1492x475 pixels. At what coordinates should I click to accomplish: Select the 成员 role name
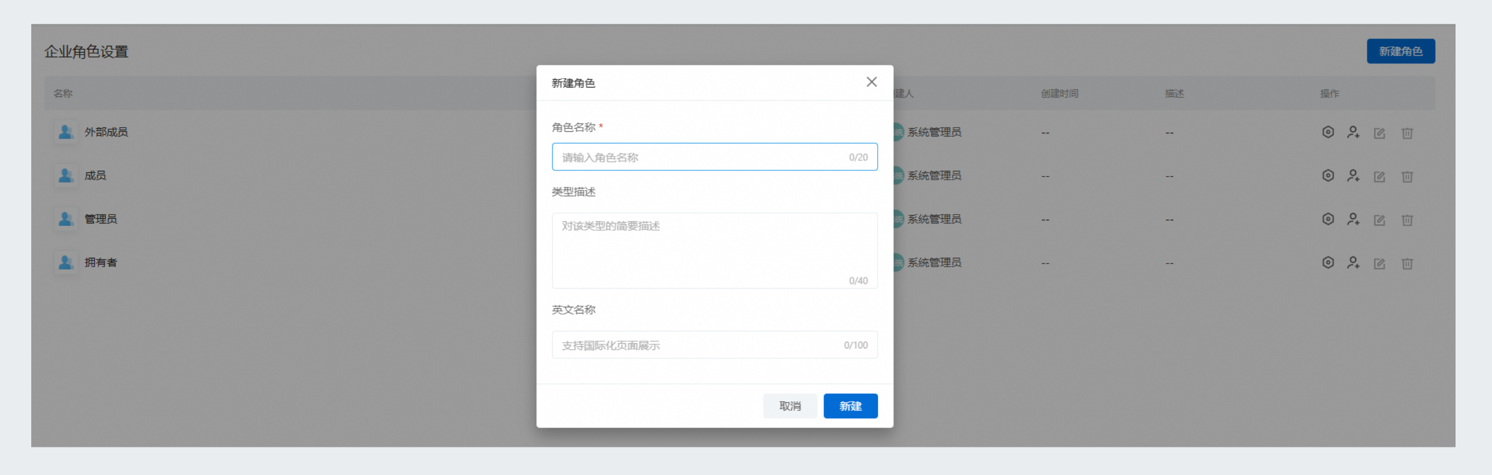click(95, 176)
